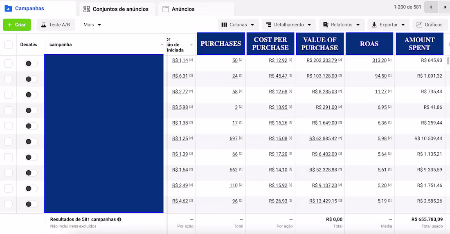Click the footnote marker next to purchases 50
Screen dimensions: 450x234
click(x=241, y=60)
